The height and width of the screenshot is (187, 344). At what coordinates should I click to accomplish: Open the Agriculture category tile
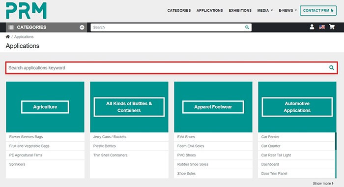click(x=45, y=107)
